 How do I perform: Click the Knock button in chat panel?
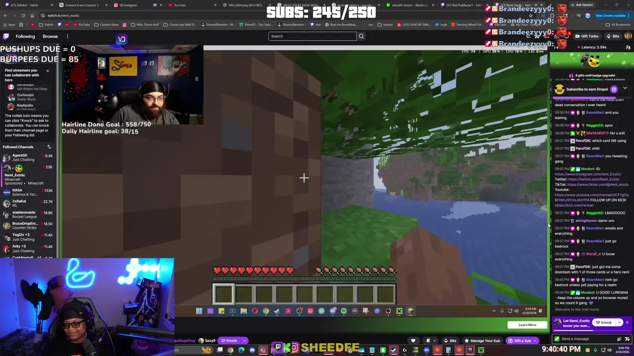(603, 322)
